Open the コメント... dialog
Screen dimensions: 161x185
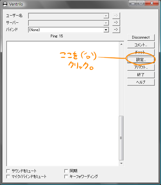[x=141, y=45]
